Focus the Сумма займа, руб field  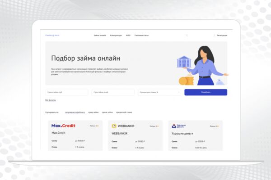pos(66,92)
